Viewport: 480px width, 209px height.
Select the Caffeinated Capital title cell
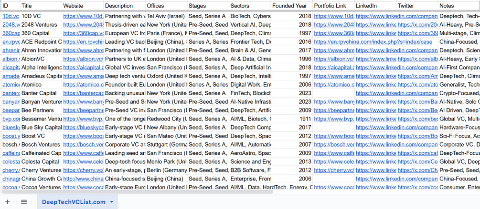[41, 153]
